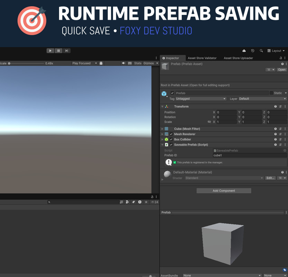This screenshot has width=288, height=277.
Task: Open the Undo History icon
Action: [253, 51]
